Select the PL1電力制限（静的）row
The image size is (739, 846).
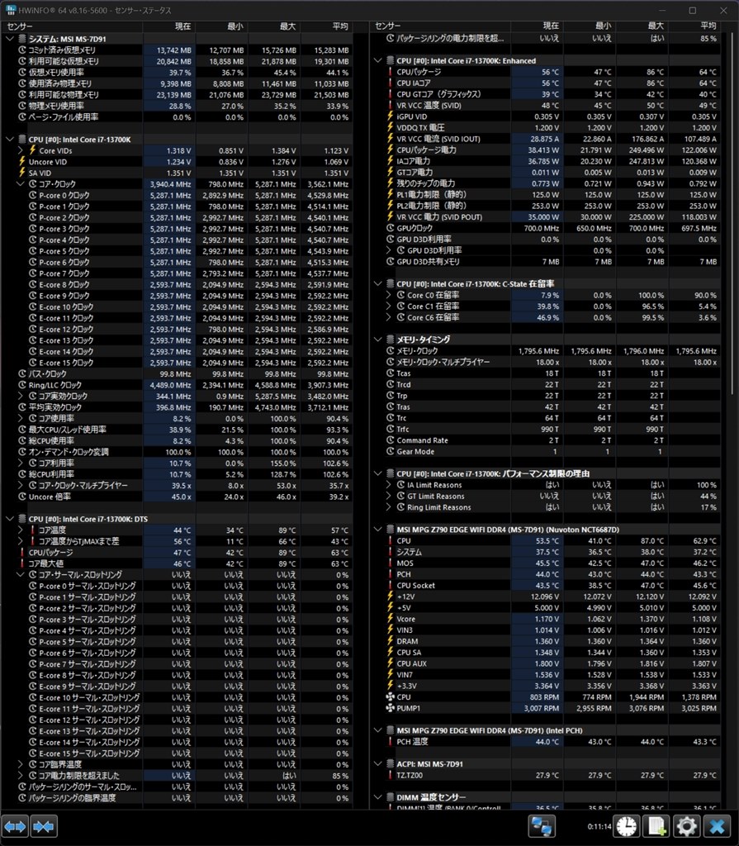[547, 195]
